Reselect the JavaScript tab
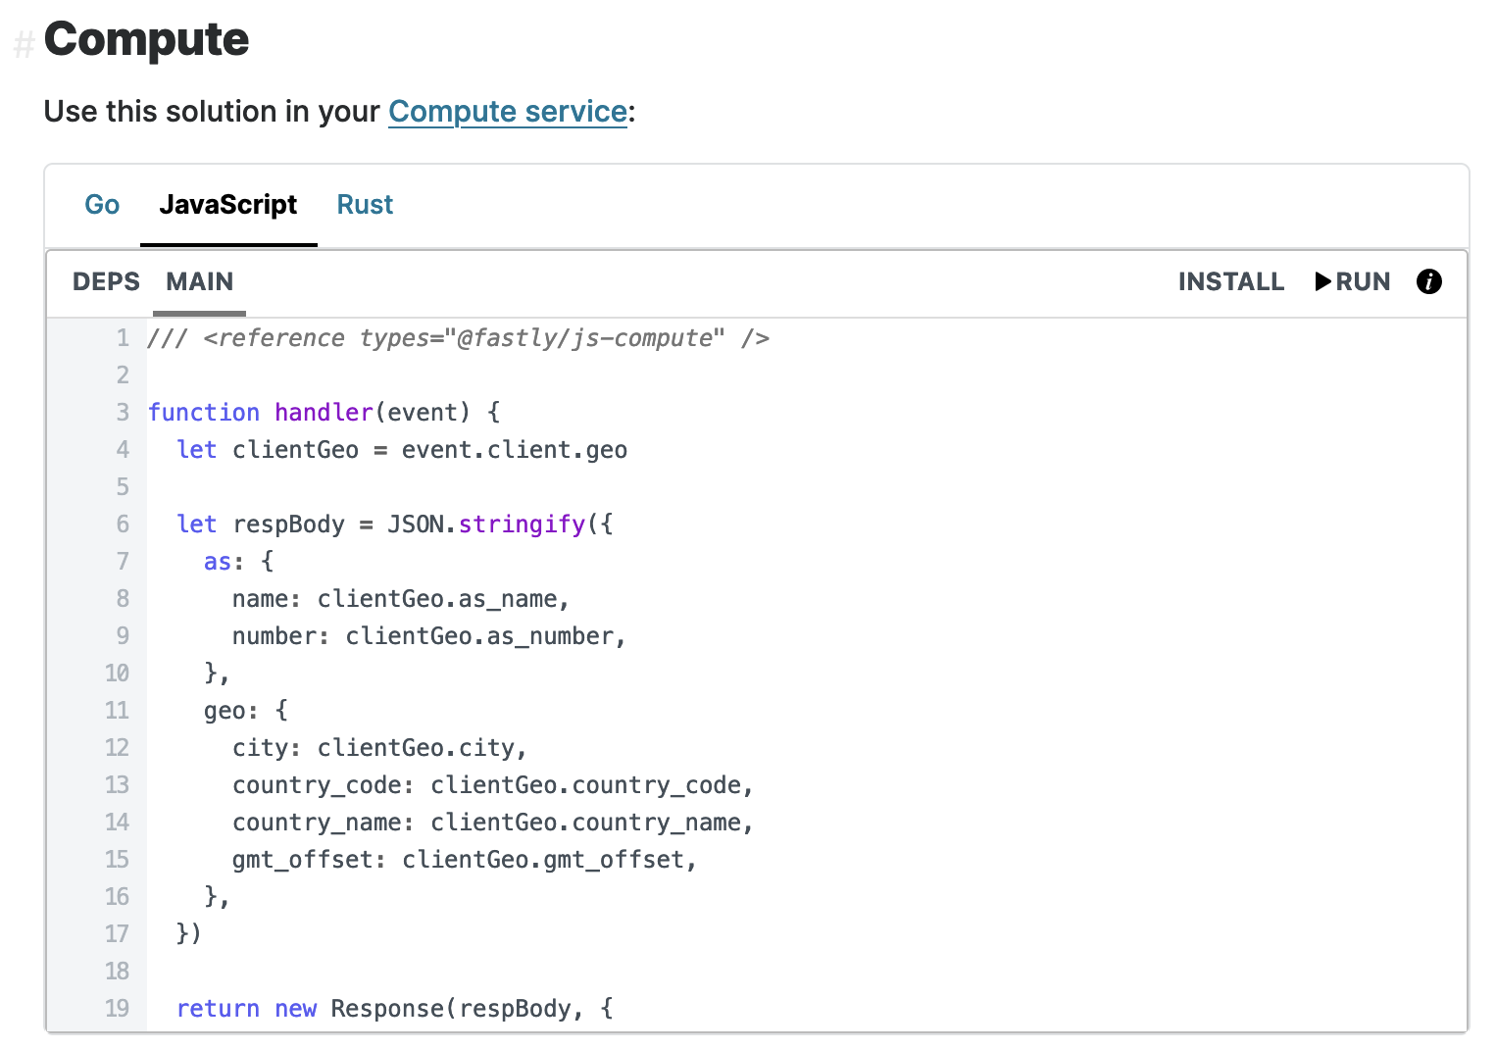 (x=228, y=205)
